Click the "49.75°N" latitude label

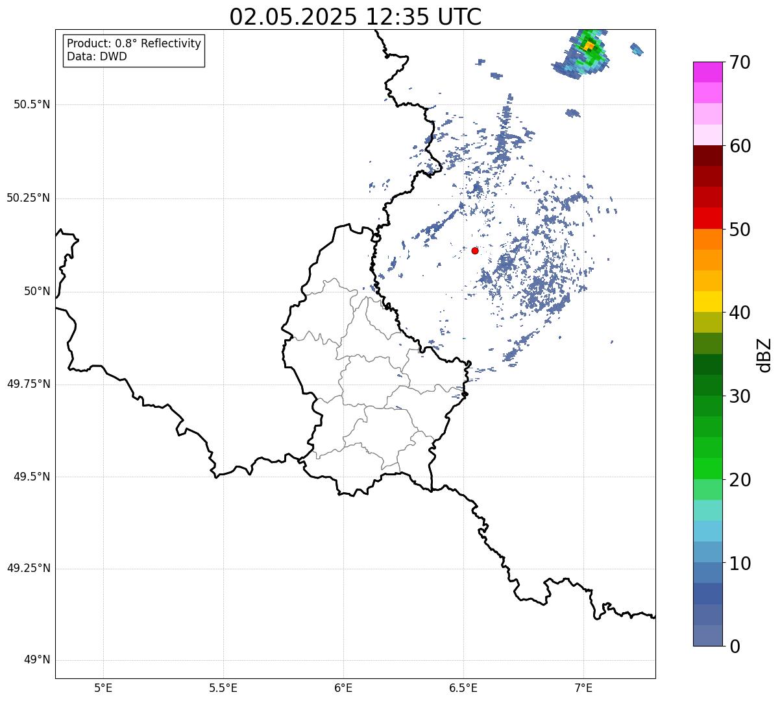point(28,384)
